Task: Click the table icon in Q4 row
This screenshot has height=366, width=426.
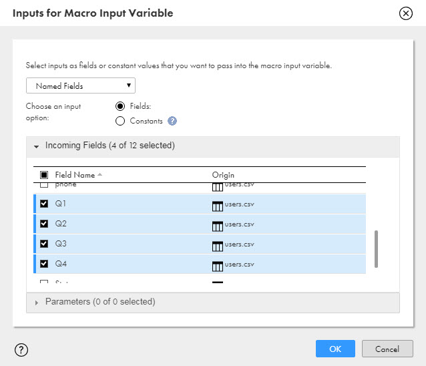Action: pos(218,266)
